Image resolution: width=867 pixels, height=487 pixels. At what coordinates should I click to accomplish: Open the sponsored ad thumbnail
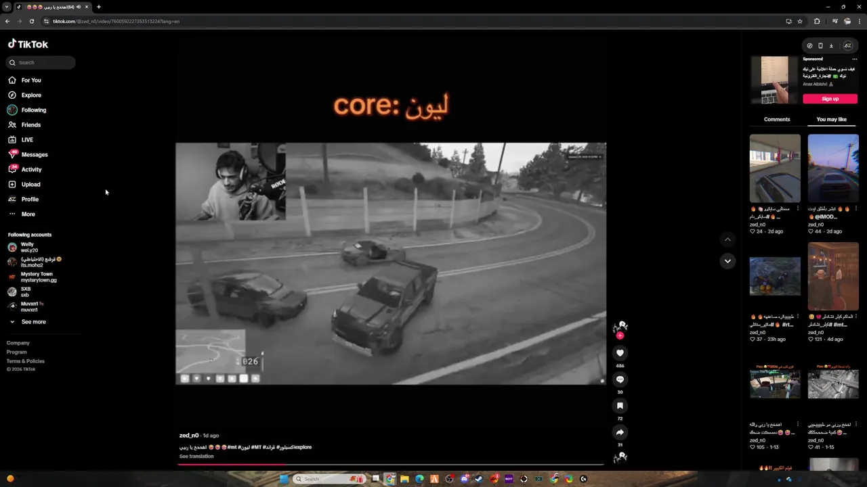pos(774,80)
